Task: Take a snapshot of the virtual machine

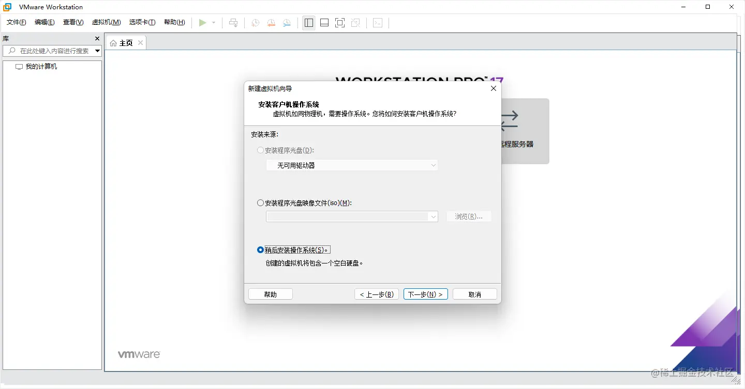Action: tap(255, 22)
